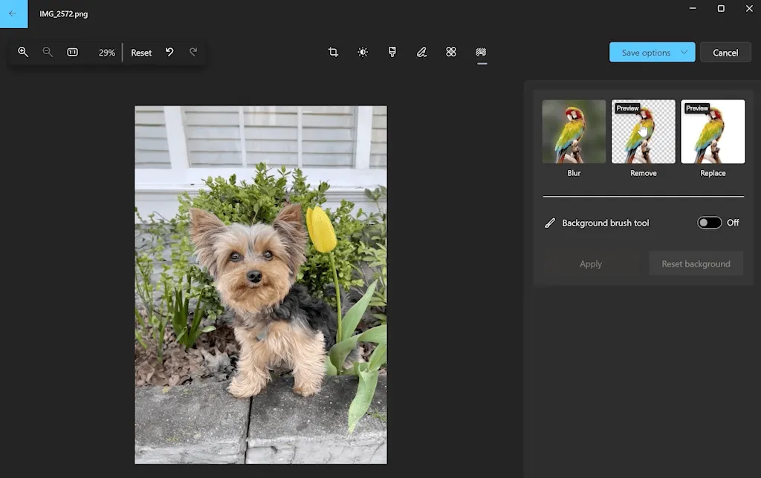Click the back arrow to exit editing
The width and height of the screenshot is (761, 478).
[13, 13]
